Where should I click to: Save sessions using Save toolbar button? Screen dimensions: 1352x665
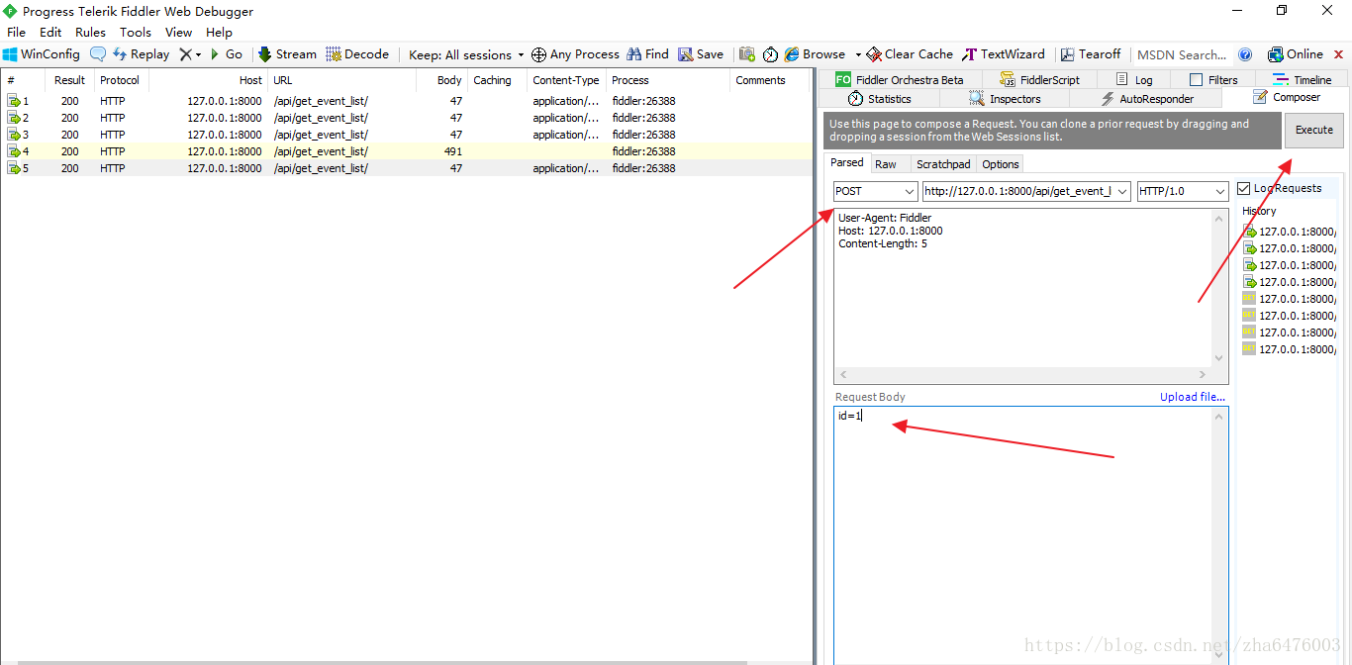(701, 54)
